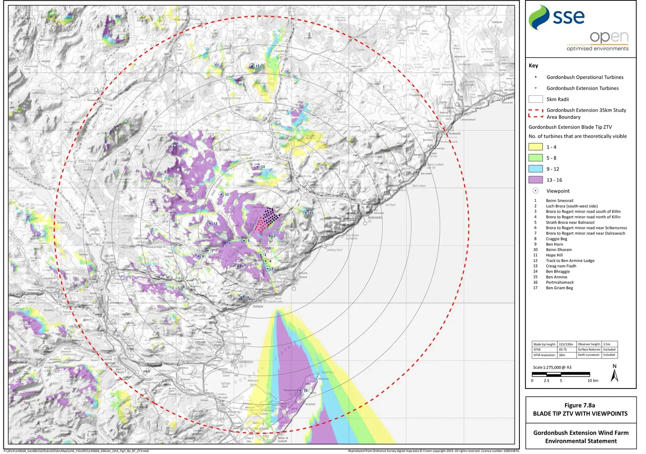Select viewpoint marker 15 on the map

pos(174,146)
